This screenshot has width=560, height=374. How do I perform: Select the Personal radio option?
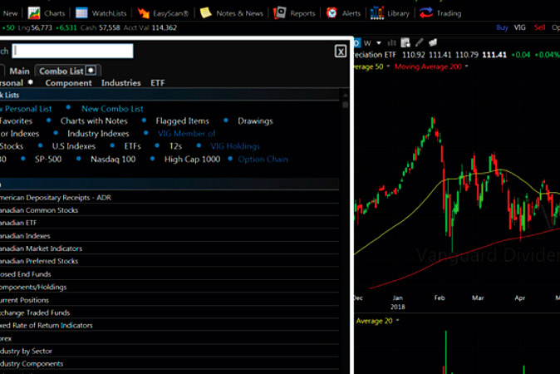[30, 83]
